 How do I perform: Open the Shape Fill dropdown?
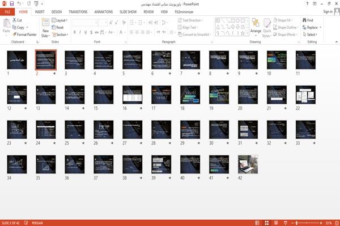click(x=283, y=20)
